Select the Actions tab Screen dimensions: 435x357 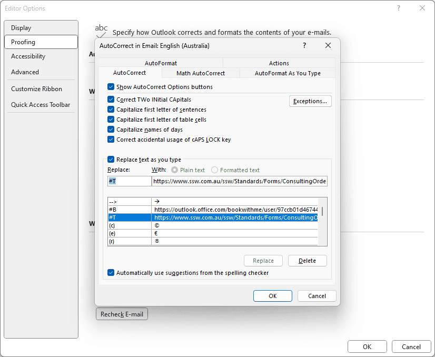tap(279, 63)
